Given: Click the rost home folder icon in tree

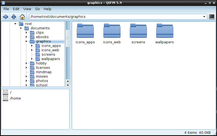Looking at the screenshot, I should (21, 24).
